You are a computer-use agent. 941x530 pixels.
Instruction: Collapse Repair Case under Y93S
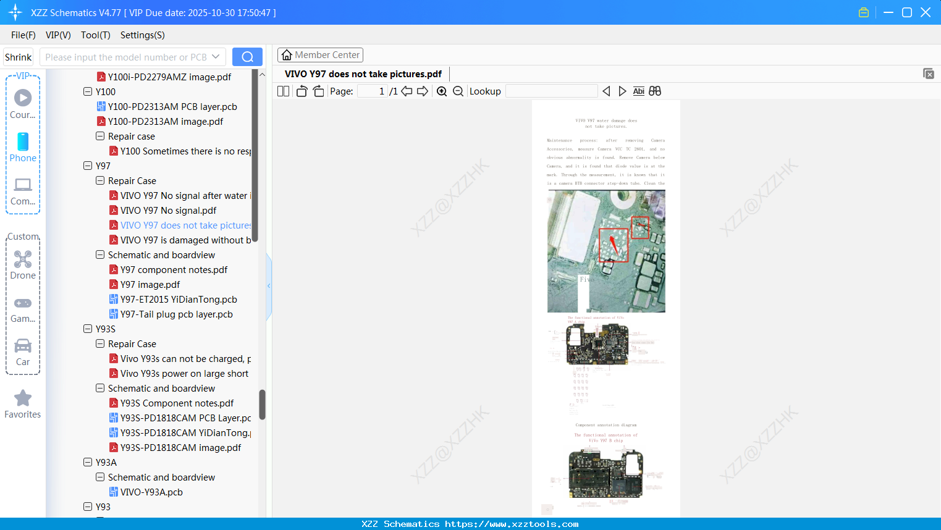(x=100, y=343)
